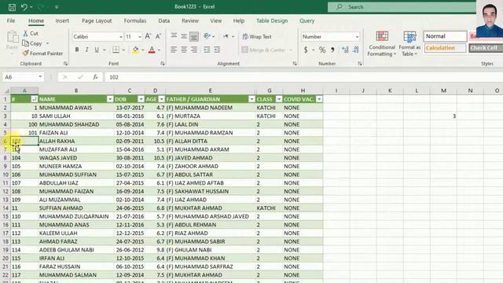Screen dimensions: 503x283
Task: Click the formula bar showing 102
Action: click(303, 77)
